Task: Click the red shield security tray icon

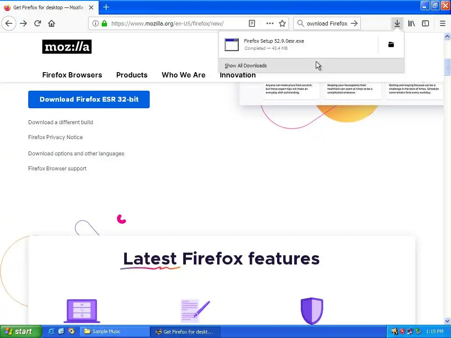Action: [x=402, y=331]
